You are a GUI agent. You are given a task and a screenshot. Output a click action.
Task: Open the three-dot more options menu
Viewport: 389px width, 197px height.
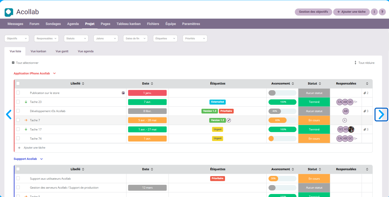click(x=374, y=12)
